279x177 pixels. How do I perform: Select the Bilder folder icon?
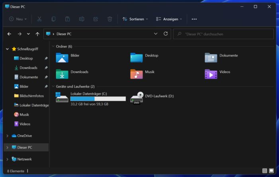62,58
